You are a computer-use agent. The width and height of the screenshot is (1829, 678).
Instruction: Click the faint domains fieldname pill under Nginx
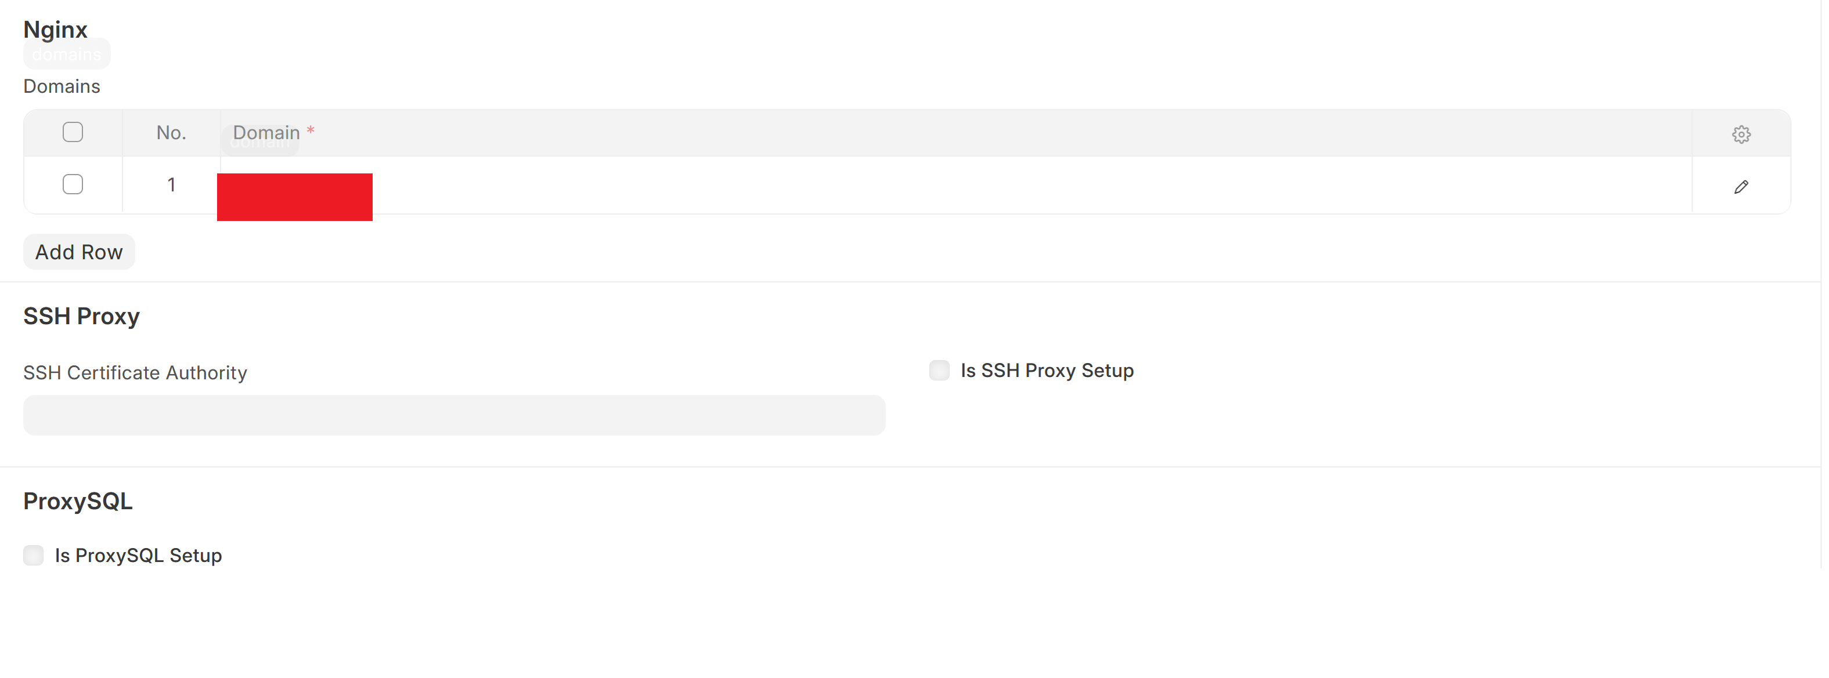click(x=67, y=55)
